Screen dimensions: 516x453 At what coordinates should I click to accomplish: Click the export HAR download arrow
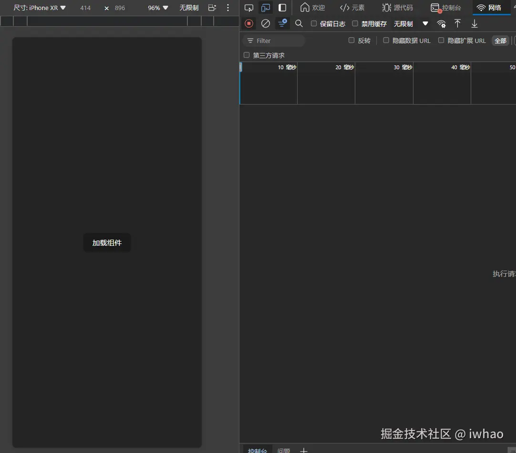(x=474, y=24)
